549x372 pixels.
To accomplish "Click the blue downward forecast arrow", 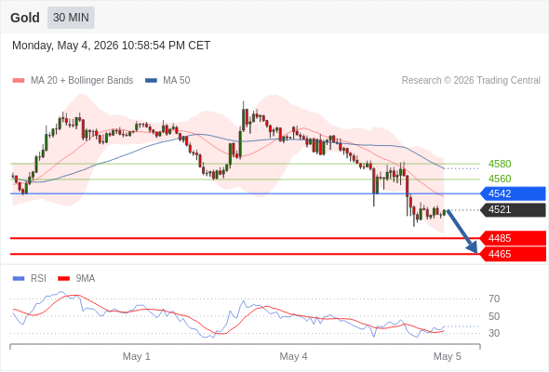I will click(x=462, y=232).
